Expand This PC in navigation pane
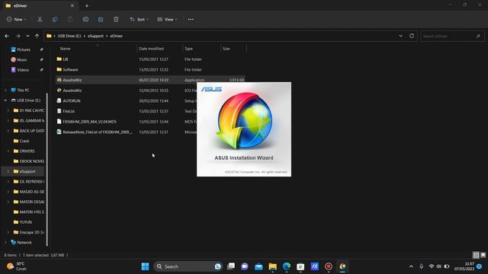The image size is (488, 274). click(5, 90)
